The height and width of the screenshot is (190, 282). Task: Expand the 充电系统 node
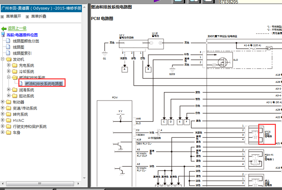(8, 65)
